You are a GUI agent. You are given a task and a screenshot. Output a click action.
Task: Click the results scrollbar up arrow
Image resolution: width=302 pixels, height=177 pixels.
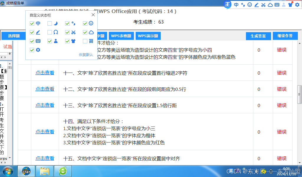click(x=300, y=43)
